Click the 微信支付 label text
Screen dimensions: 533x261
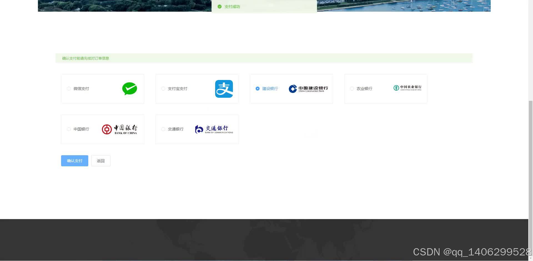(81, 89)
